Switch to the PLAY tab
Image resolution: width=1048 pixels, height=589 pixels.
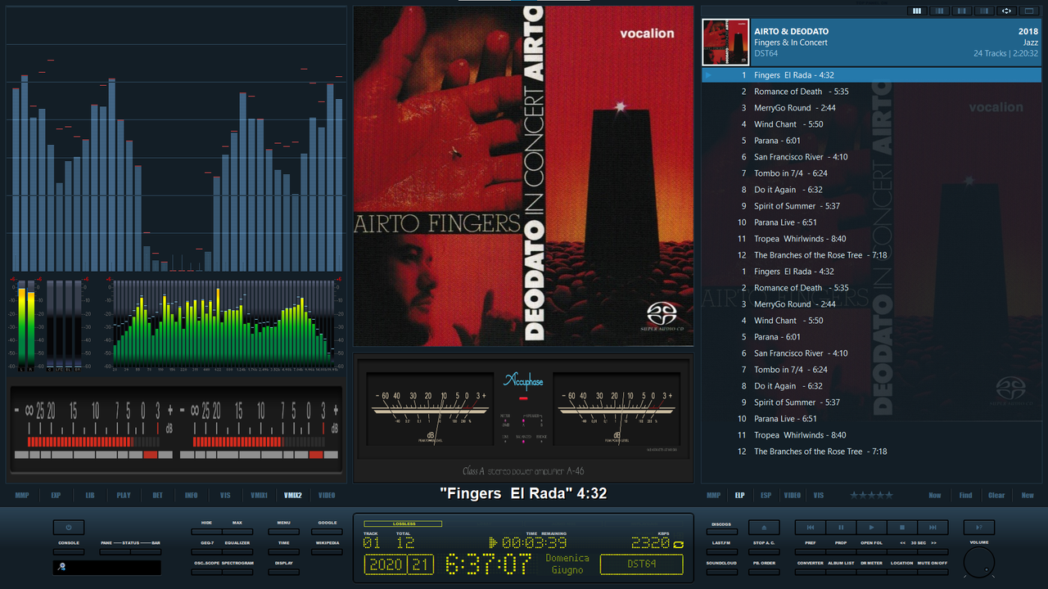[124, 495]
